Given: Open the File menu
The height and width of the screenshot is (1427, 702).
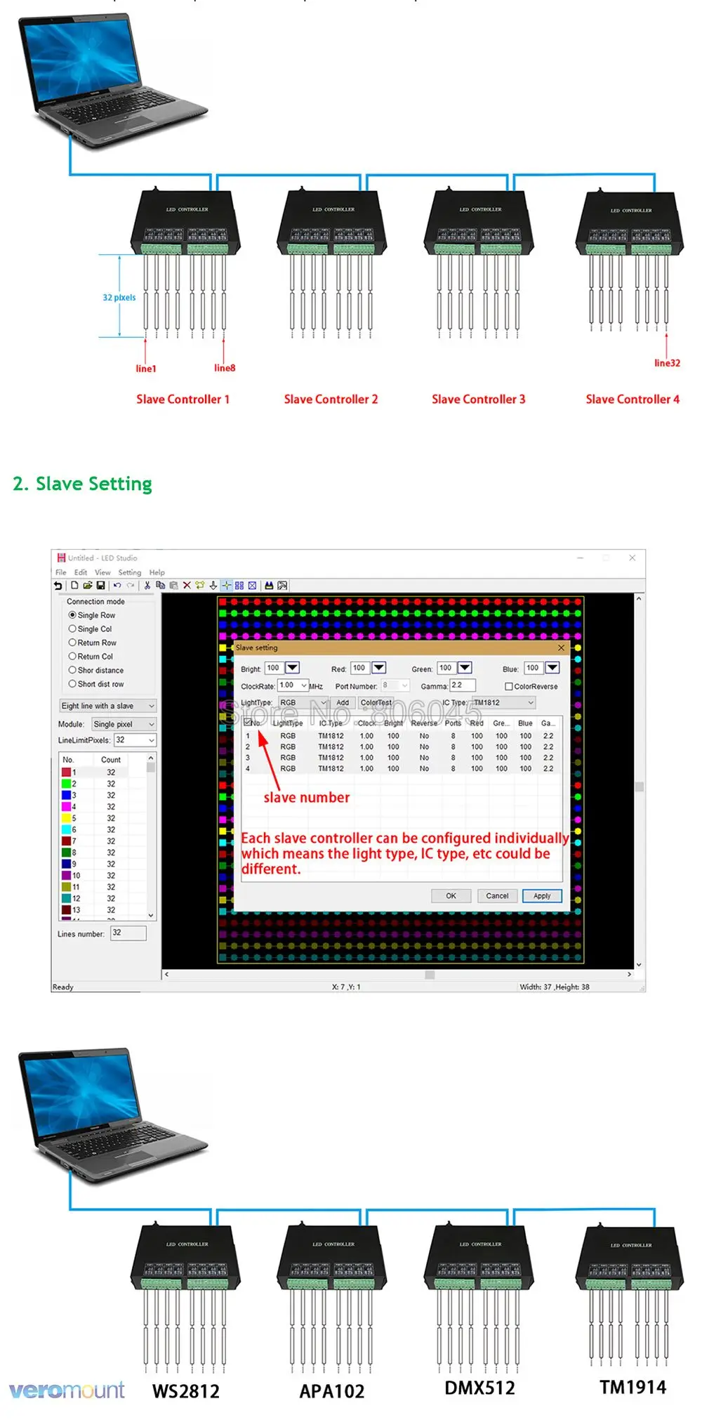Looking at the screenshot, I should tap(61, 572).
